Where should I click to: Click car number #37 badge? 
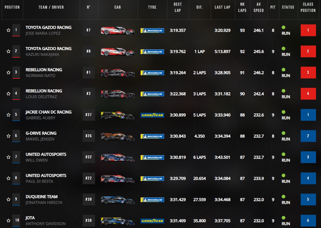(89, 115)
